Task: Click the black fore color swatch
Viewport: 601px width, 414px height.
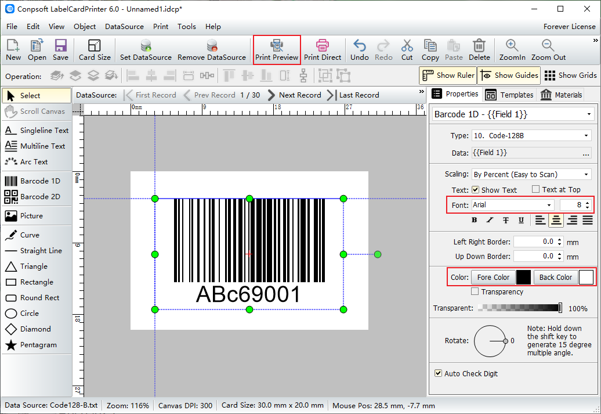Action: [524, 278]
